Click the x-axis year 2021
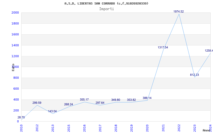 pos(163,128)
